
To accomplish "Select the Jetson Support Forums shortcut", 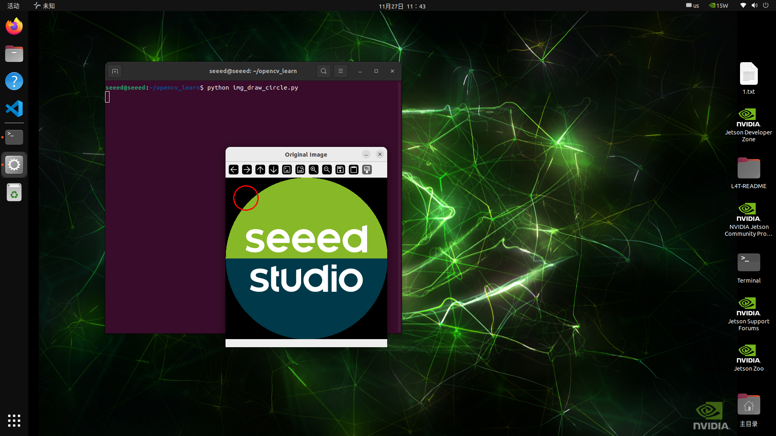I will pos(749,314).
